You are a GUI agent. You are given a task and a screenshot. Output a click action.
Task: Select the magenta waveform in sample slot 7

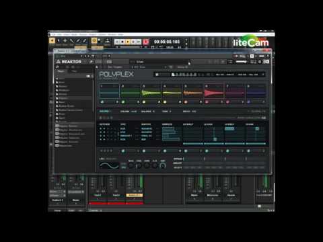[x=235, y=93]
